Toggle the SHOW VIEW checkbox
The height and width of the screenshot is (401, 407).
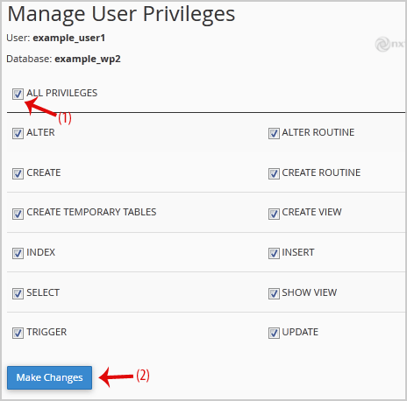[x=274, y=293]
